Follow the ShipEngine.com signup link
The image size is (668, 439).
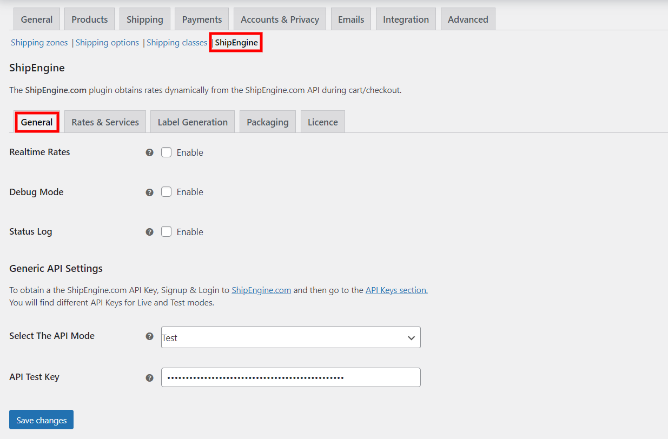point(261,290)
